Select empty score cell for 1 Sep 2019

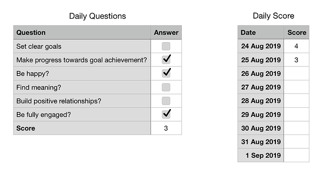296,156
